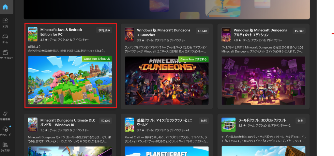Click the Minecraft Dungeons Ultimate Edition app icon
Viewport: 334px width, 156px height.
(x=226, y=34)
